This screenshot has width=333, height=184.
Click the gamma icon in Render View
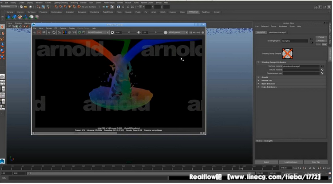click(x=139, y=32)
